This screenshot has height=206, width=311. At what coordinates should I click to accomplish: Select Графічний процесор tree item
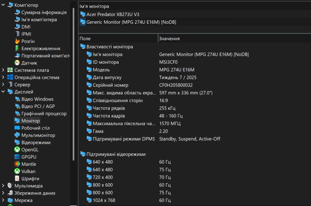tap(44, 114)
